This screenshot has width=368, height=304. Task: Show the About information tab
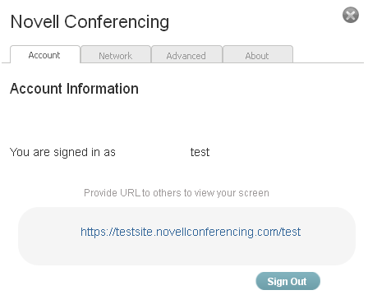click(258, 54)
